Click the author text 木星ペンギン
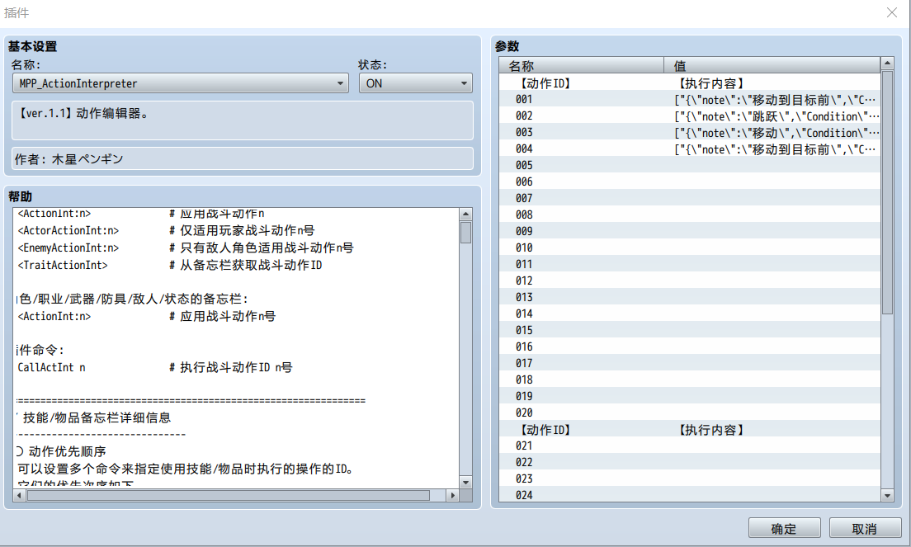The height and width of the screenshot is (547, 911). click(87, 159)
